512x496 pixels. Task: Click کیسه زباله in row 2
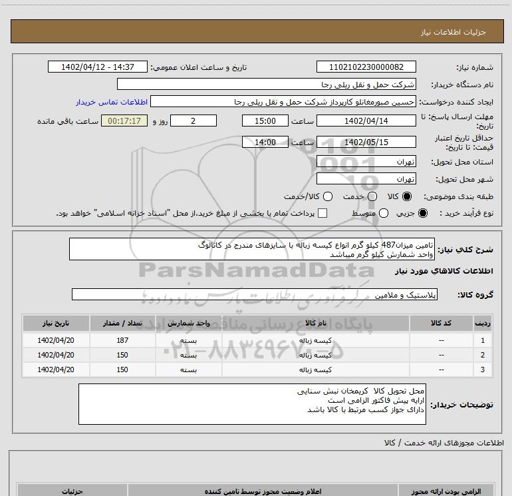point(315,355)
